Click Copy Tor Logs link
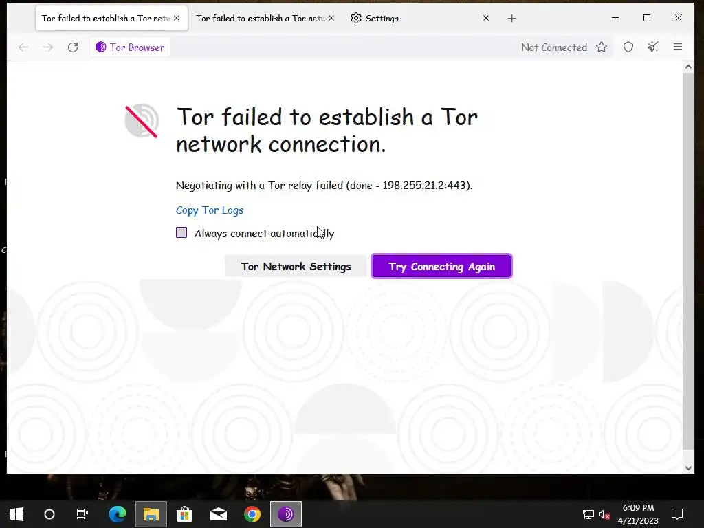 point(210,210)
